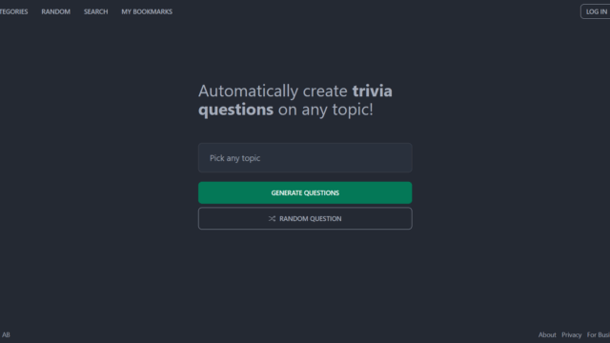Click the bold 'trivia' word in the headline
The width and height of the screenshot is (610, 343).
click(373, 91)
